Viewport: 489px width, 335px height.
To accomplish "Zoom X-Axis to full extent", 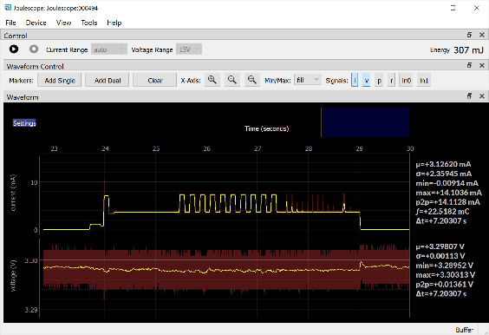I will [x=252, y=80].
